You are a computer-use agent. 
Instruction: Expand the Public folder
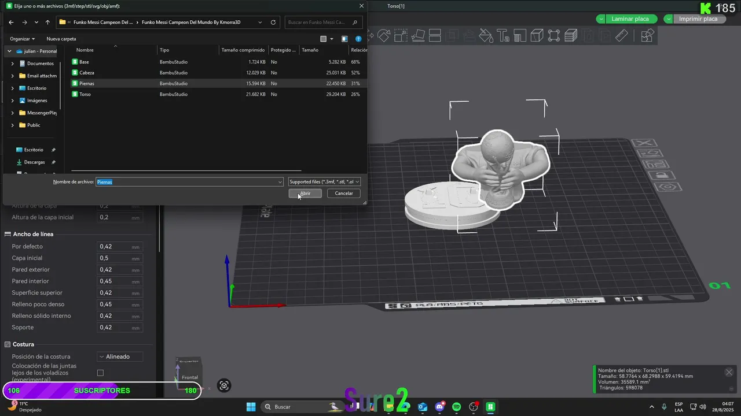[13, 125]
